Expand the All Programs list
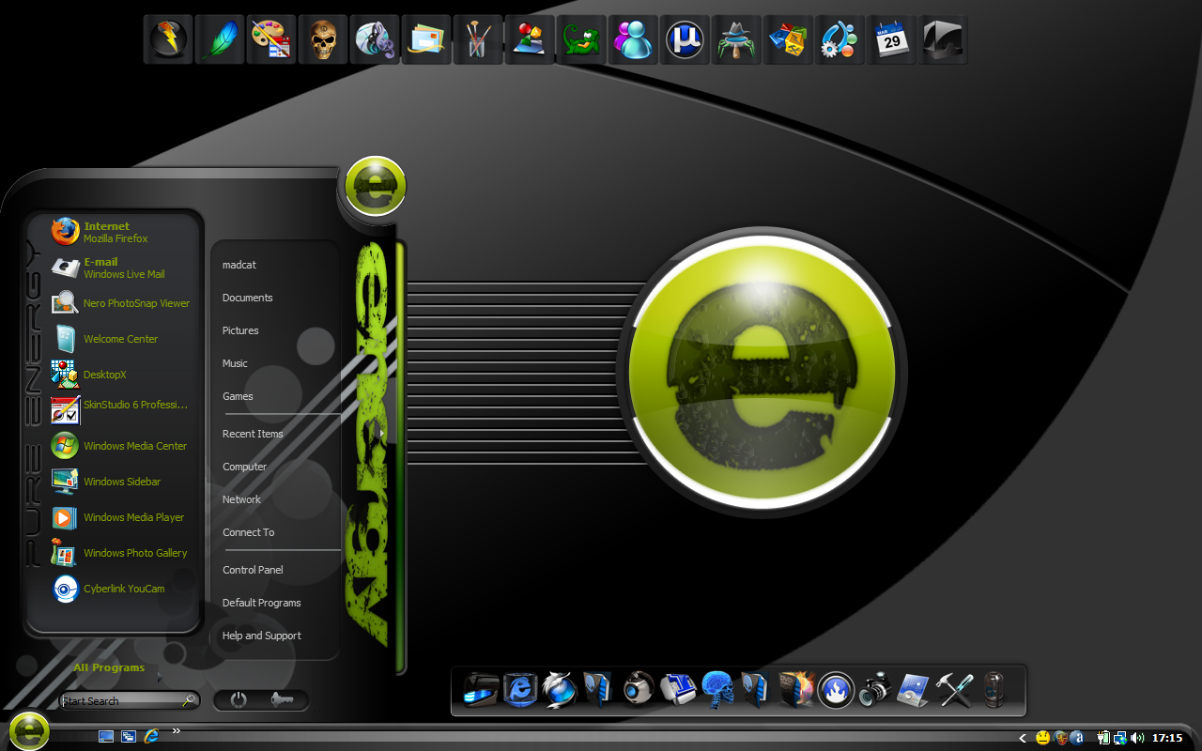This screenshot has width=1202, height=751. point(109,668)
